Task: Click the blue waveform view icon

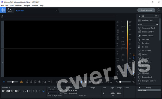Action: pos(4,82)
